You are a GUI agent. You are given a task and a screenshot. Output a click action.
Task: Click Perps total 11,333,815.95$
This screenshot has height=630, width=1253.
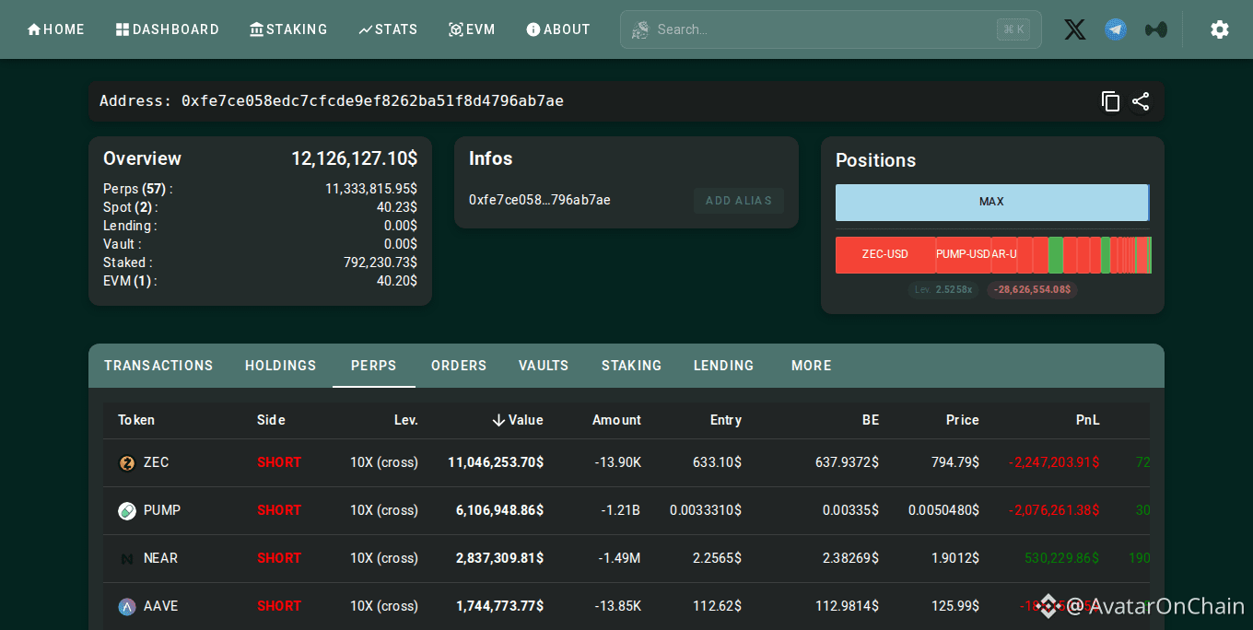(371, 189)
